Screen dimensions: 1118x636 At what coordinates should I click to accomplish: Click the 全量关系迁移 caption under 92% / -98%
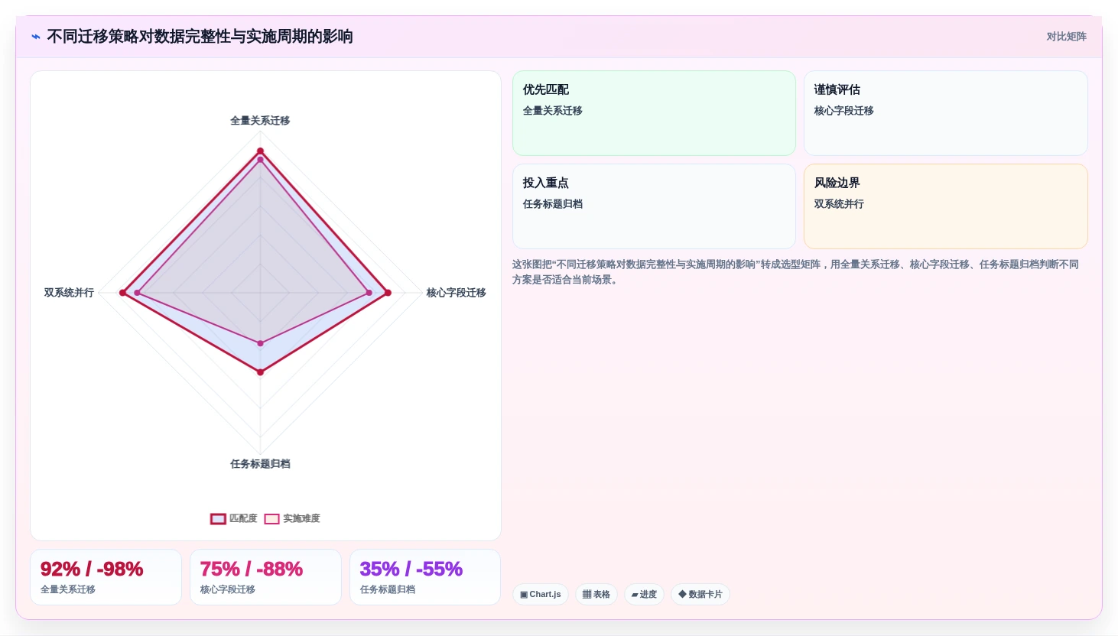point(68,589)
